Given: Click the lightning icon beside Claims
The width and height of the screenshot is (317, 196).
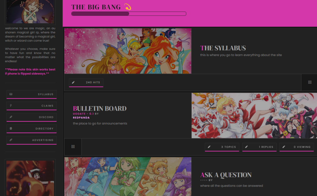Looking at the screenshot, I should 11,106.
